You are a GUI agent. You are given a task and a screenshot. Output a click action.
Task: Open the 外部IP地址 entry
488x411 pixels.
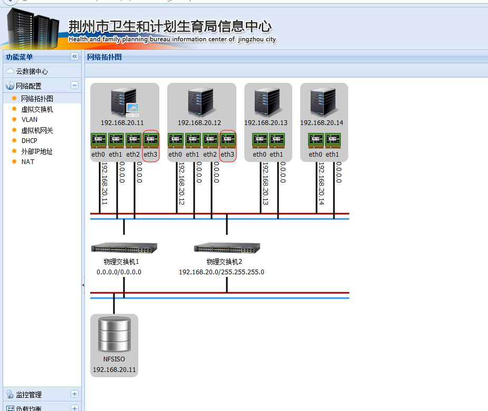tap(37, 151)
